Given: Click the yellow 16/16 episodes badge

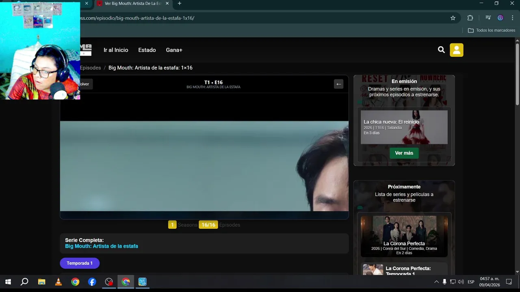Looking at the screenshot, I should 208,225.
